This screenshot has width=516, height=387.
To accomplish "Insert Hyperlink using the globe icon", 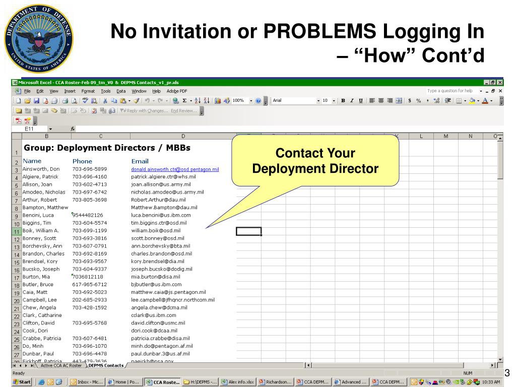I will (176, 101).
